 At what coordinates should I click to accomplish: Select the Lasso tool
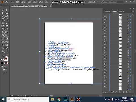click(x=7, y=13)
